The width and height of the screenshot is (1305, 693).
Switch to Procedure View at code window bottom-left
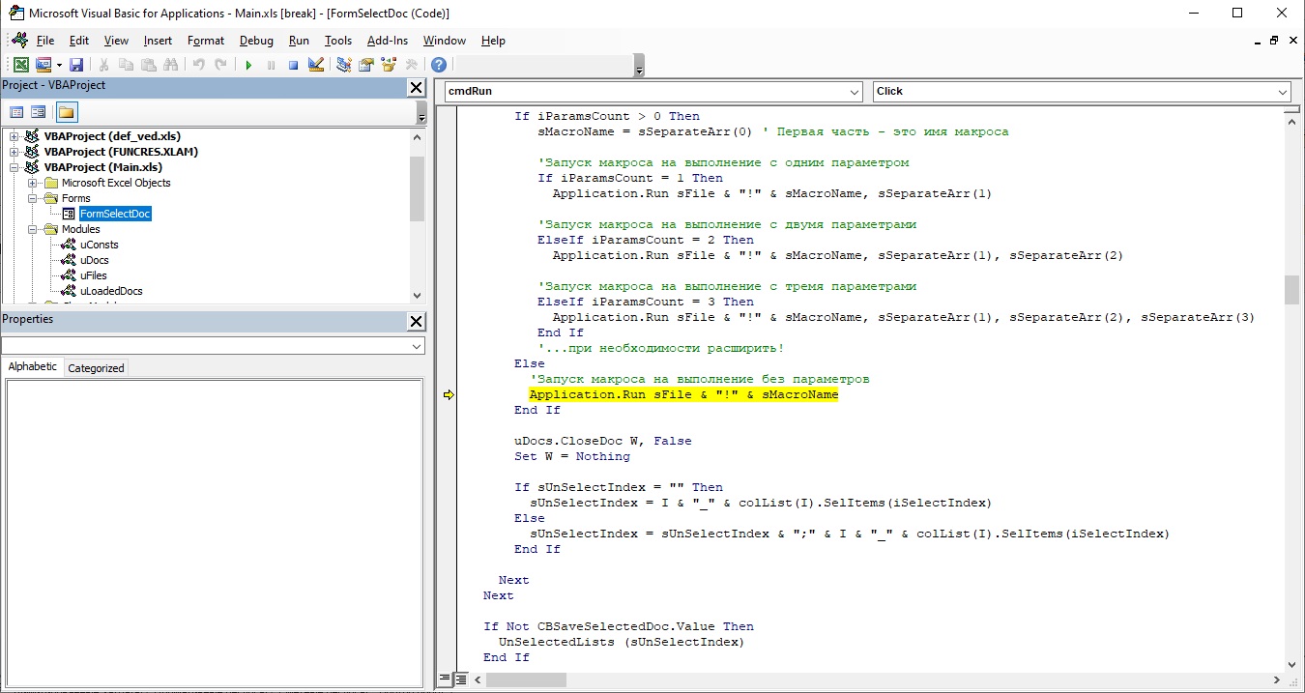click(x=446, y=679)
